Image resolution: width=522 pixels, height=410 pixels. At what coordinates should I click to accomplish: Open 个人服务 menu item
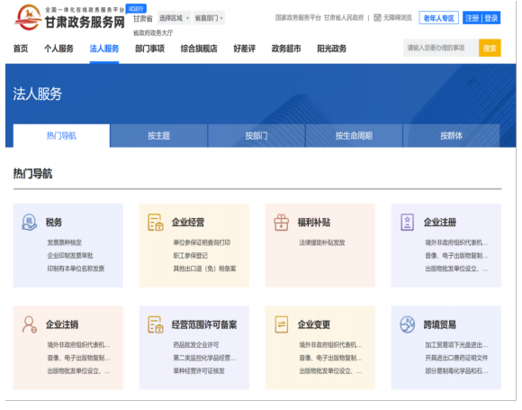pos(58,49)
